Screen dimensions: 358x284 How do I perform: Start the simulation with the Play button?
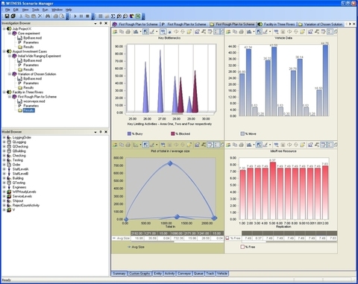point(75,16)
